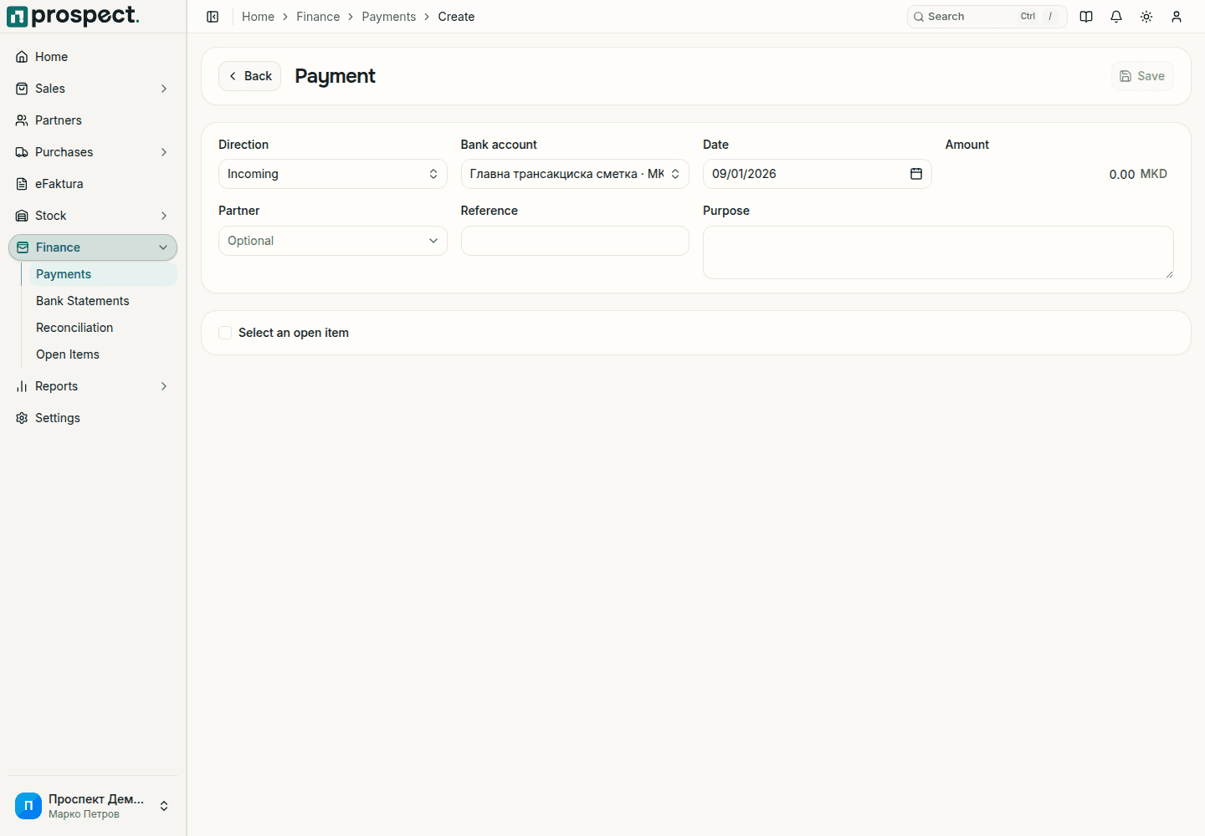The image size is (1205, 836).
Task: Open the Partner dropdown
Action: (333, 241)
